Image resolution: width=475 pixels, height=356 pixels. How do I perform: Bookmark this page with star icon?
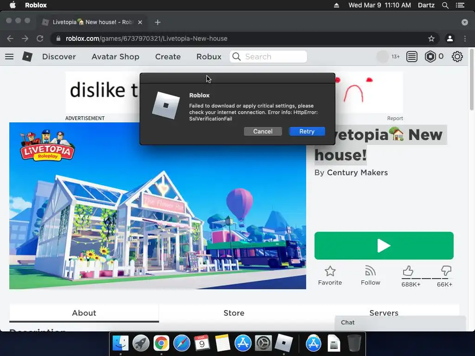pos(431,38)
